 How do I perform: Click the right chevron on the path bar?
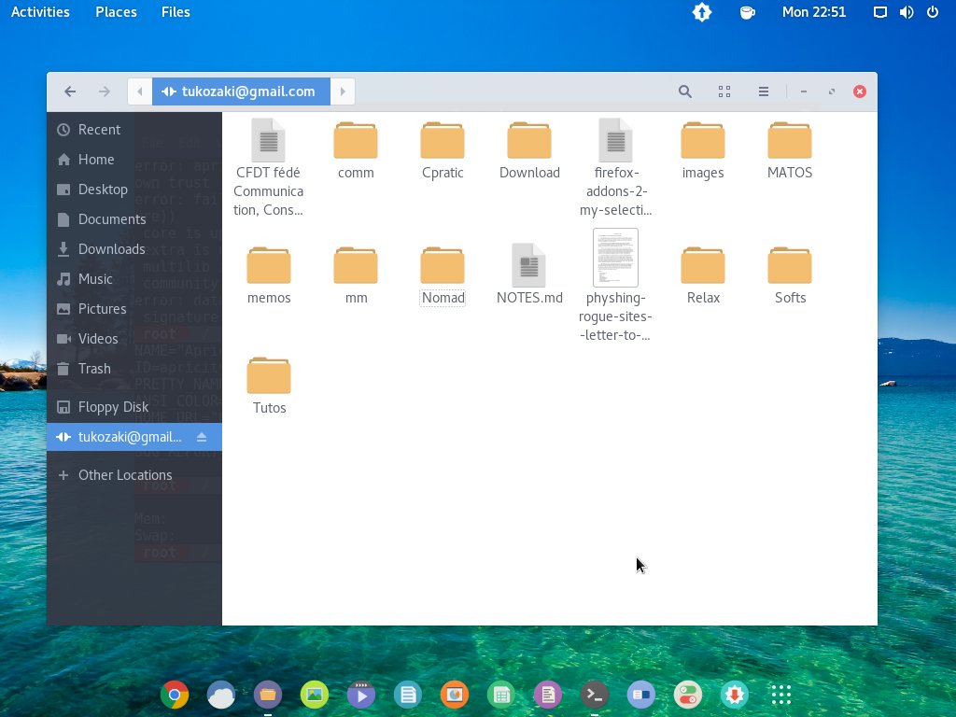pyautogui.click(x=343, y=91)
